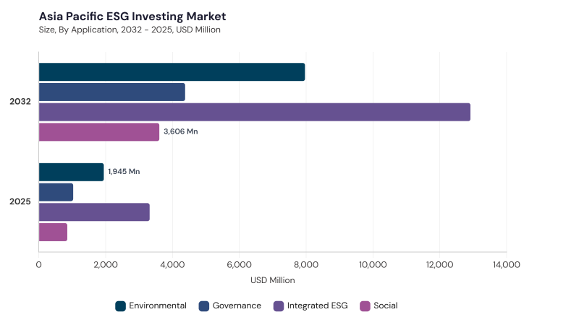Select the 2032 Integrated ESG bar
The width and height of the screenshot is (579, 325).
point(255,112)
